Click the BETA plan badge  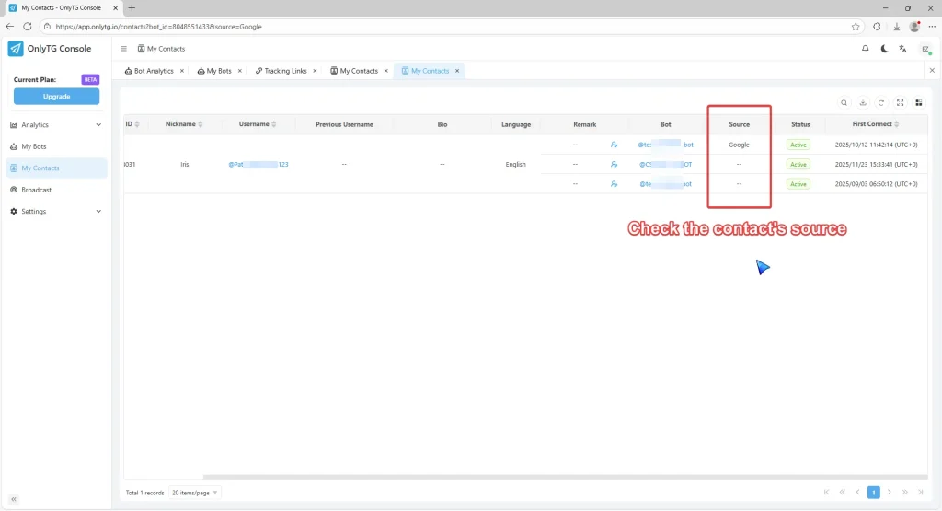pos(90,79)
